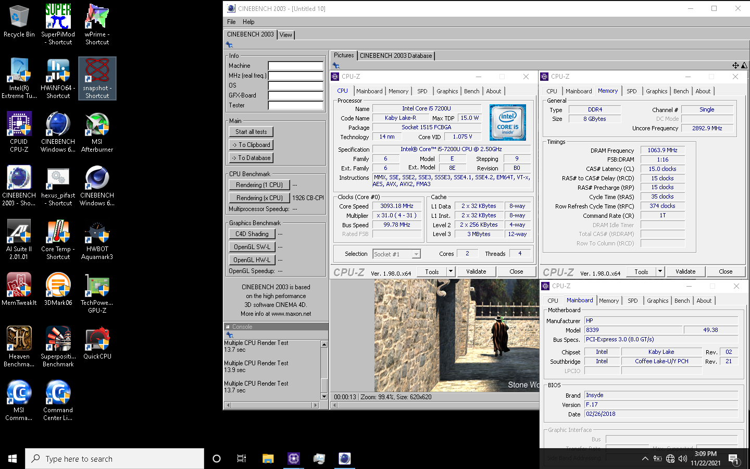The width and height of the screenshot is (750, 469).
Task: Click Validate in CPU-Z CPU window
Action: [476, 271]
